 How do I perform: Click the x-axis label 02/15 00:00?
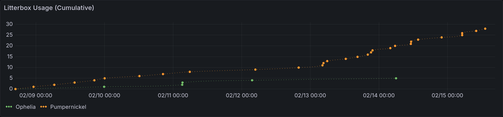pos(447,95)
